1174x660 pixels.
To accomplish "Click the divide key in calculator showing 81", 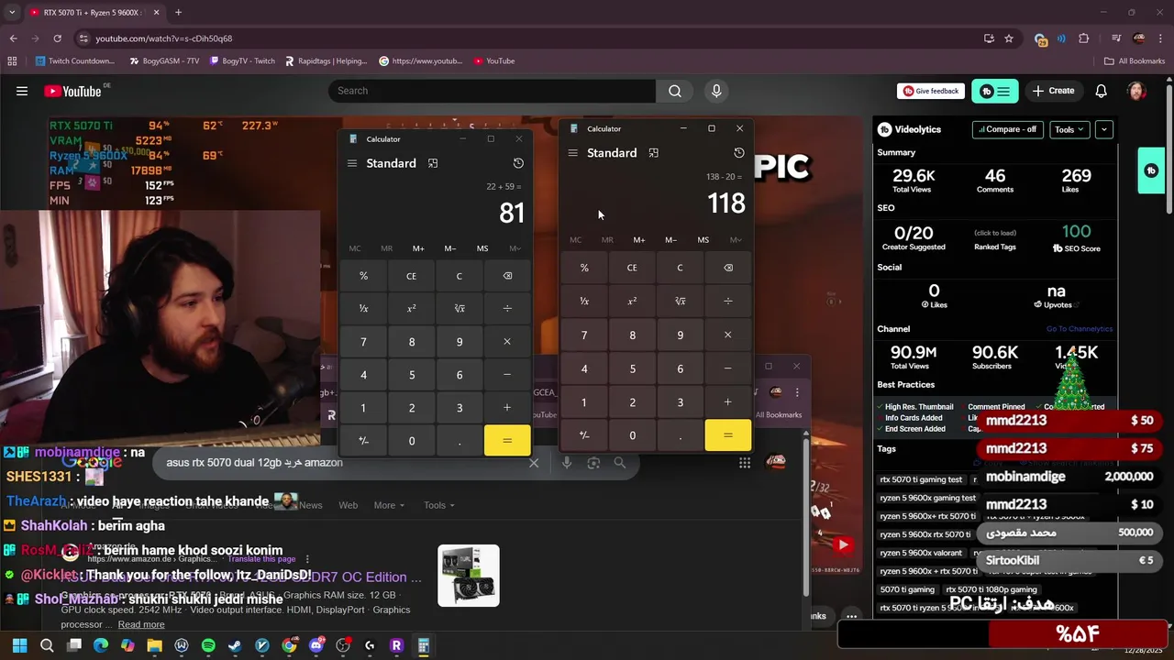I will coord(507,309).
